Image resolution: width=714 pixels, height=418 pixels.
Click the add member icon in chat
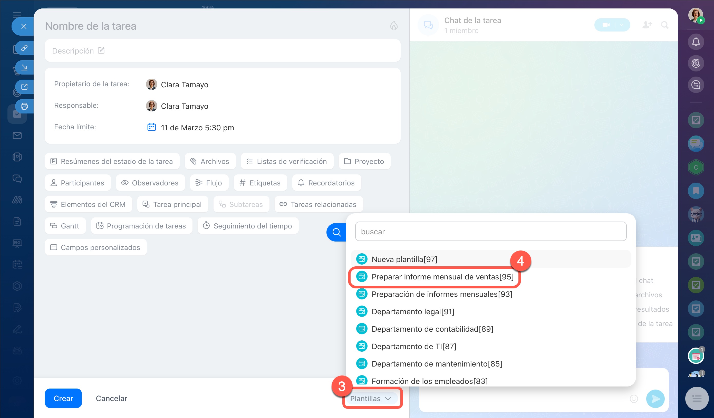pyautogui.click(x=647, y=25)
